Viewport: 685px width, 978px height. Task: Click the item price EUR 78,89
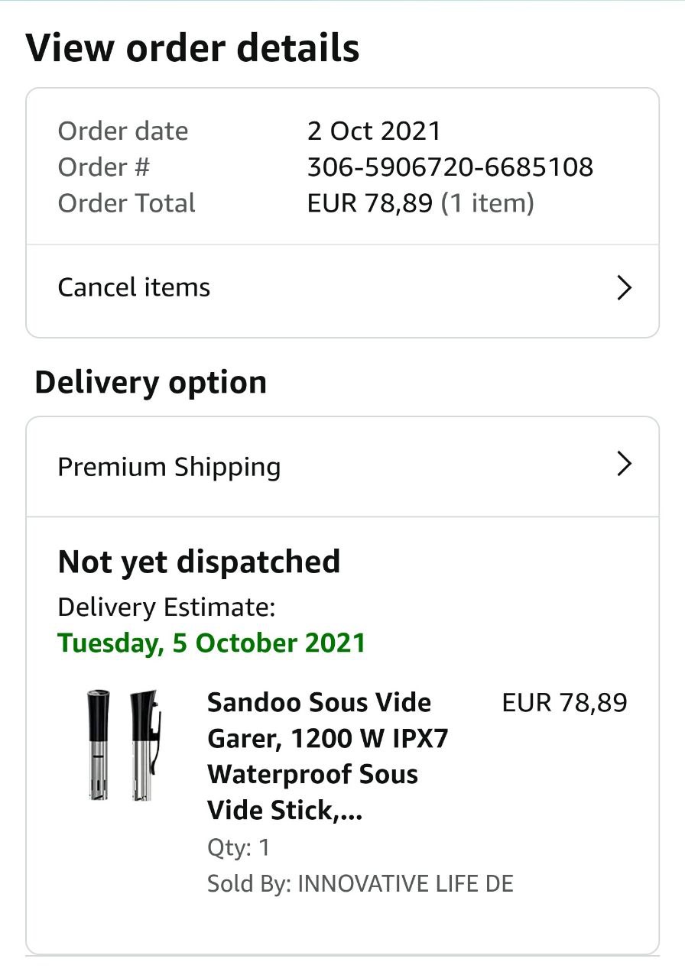coord(564,703)
